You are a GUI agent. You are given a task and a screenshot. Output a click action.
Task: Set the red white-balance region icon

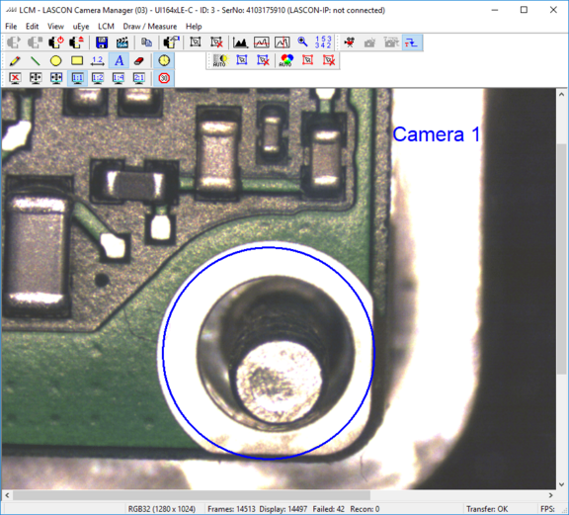tap(308, 60)
